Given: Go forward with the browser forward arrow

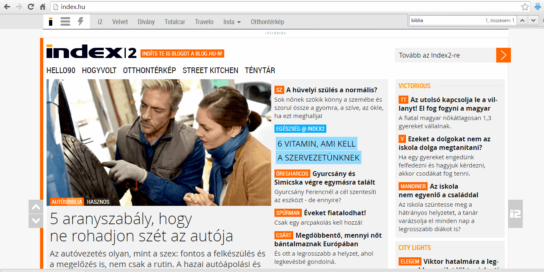Looking at the screenshot, I should pyautogui.click(x=19, y=7).
